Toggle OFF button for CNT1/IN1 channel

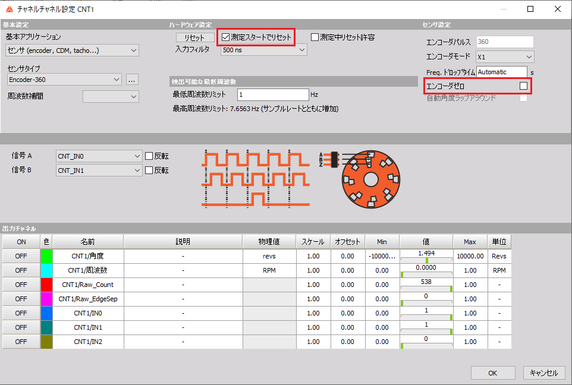click(21, 327)
